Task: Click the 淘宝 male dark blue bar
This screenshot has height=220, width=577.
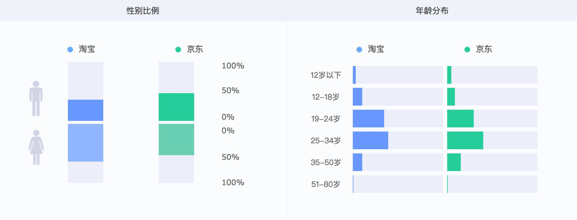Action: tap(86, 110)
